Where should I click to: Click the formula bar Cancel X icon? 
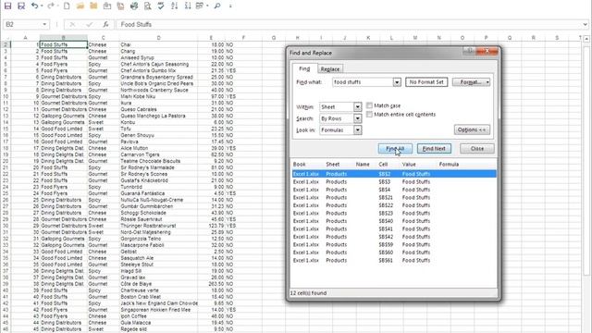coord(72,25)
